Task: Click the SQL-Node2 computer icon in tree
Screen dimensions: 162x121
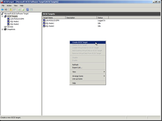Action: click(x=8, y=24)
